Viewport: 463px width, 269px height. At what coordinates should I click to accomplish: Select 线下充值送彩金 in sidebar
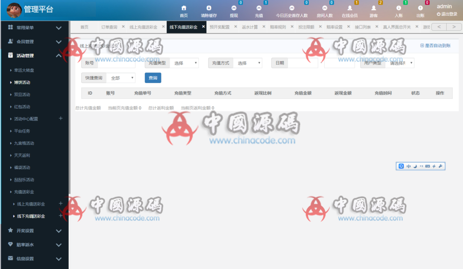[x=31, y=216]
